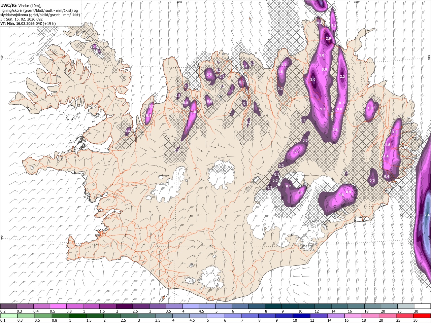The image size is (431, 323).
Task: Pick the white 30 swatch in the snow scale
Action: click(422, 306)
